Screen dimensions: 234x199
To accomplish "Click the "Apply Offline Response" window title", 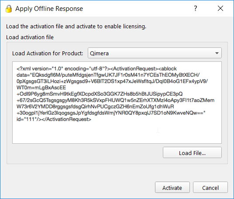I will 49,9.
